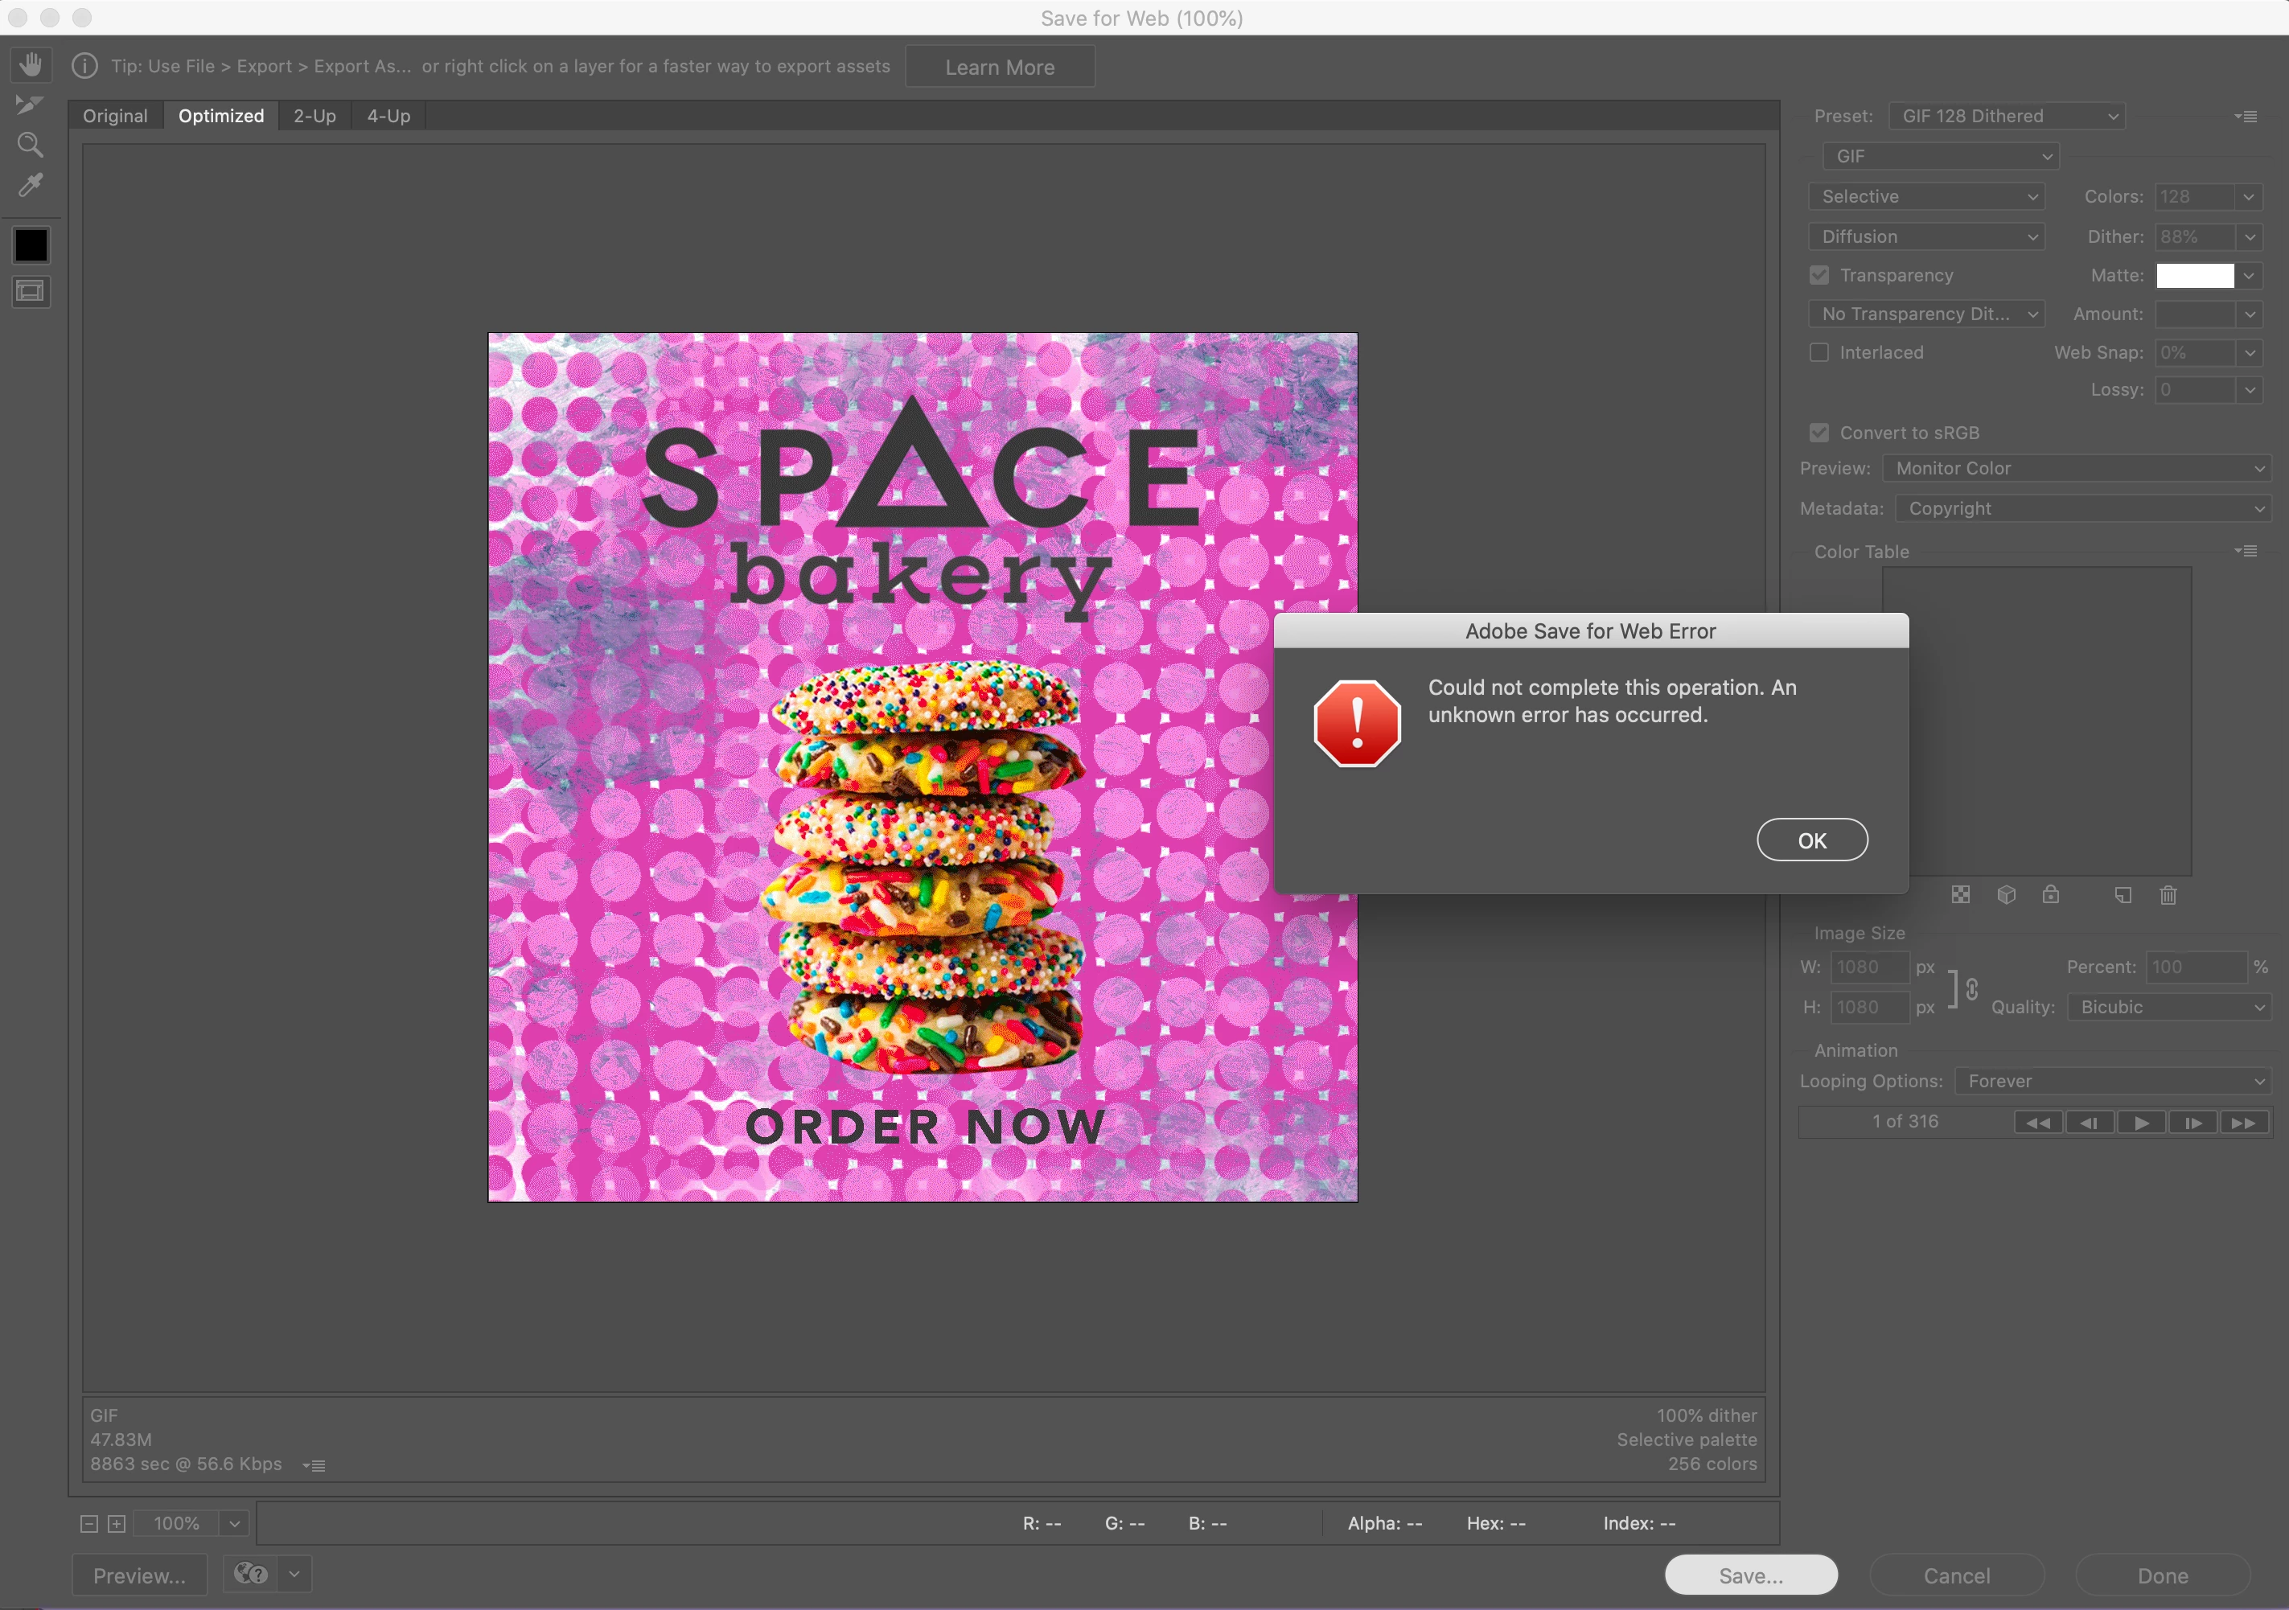Dismiss the error with OK
Screen dimensions: 2289x1610
pyautogui.click(x=1811, y=840)
